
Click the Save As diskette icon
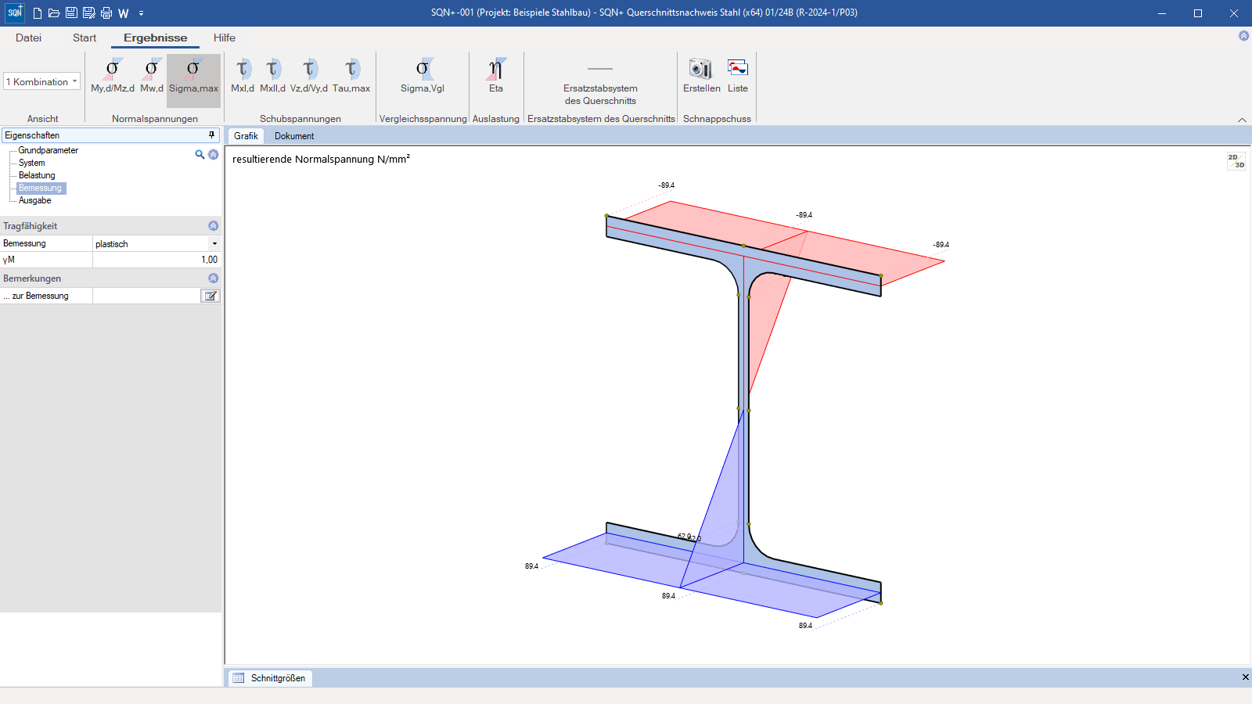(88, 13)
